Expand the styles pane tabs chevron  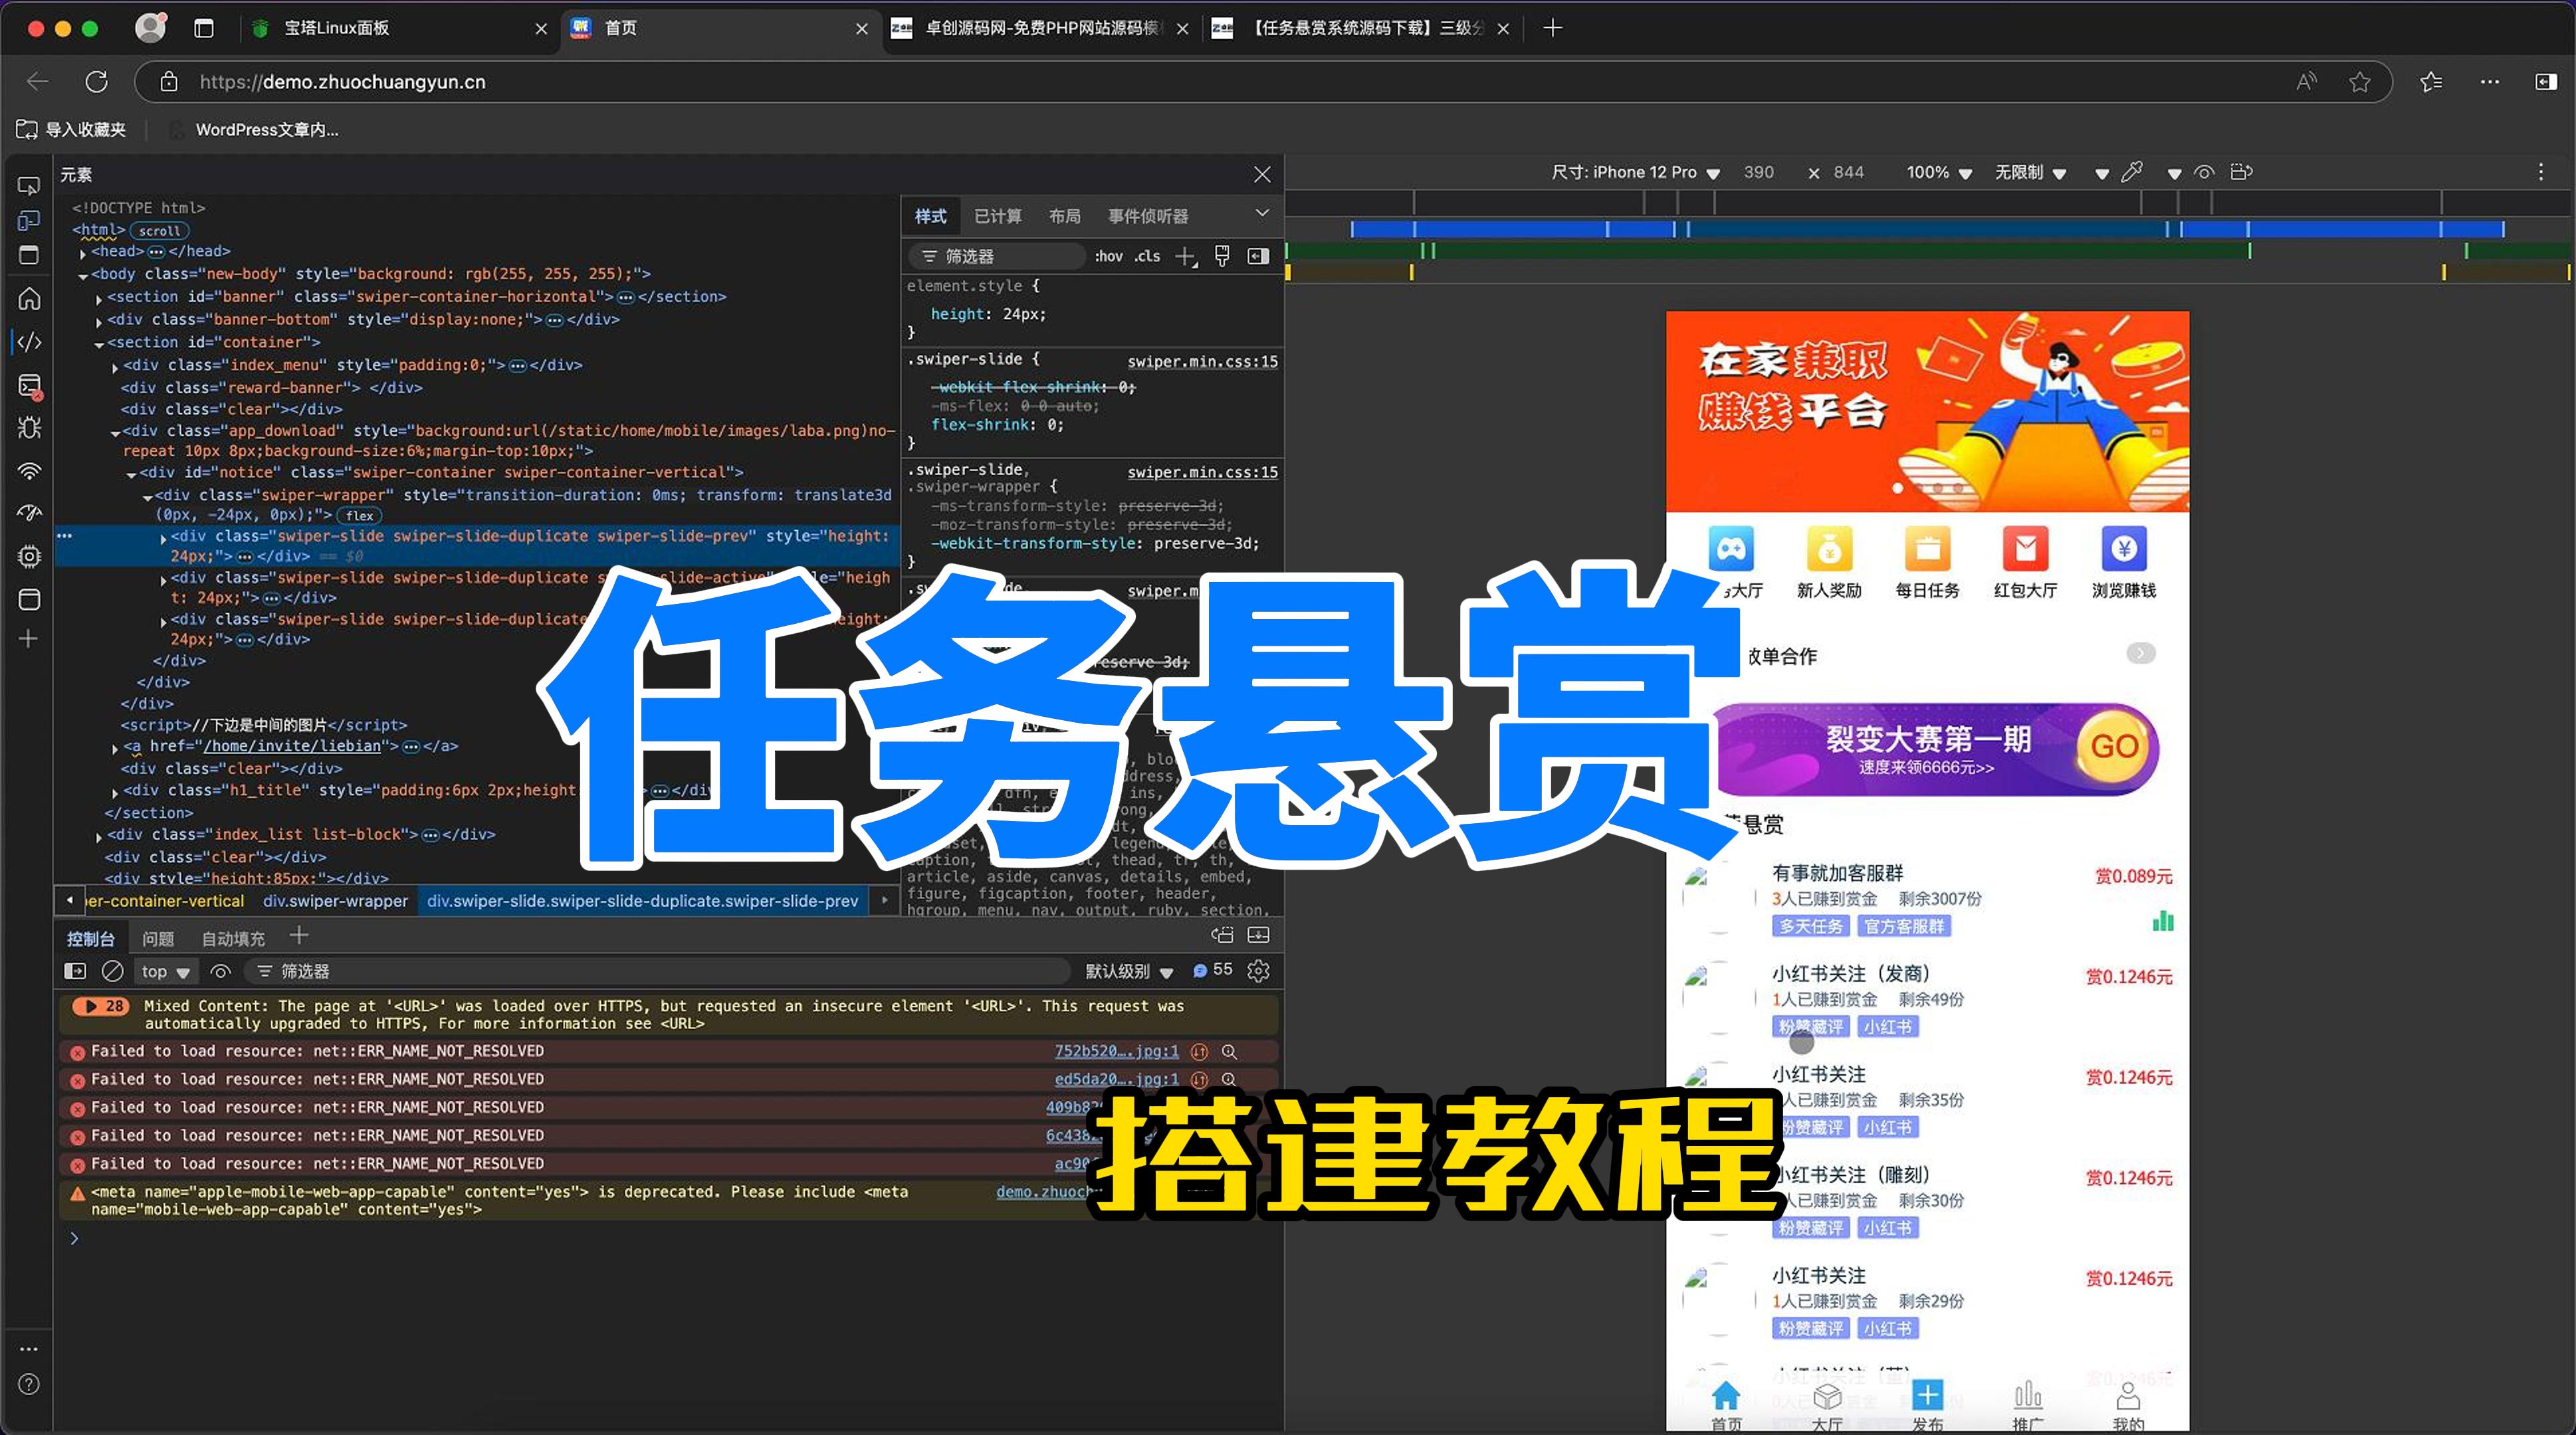click(1262, 213)
